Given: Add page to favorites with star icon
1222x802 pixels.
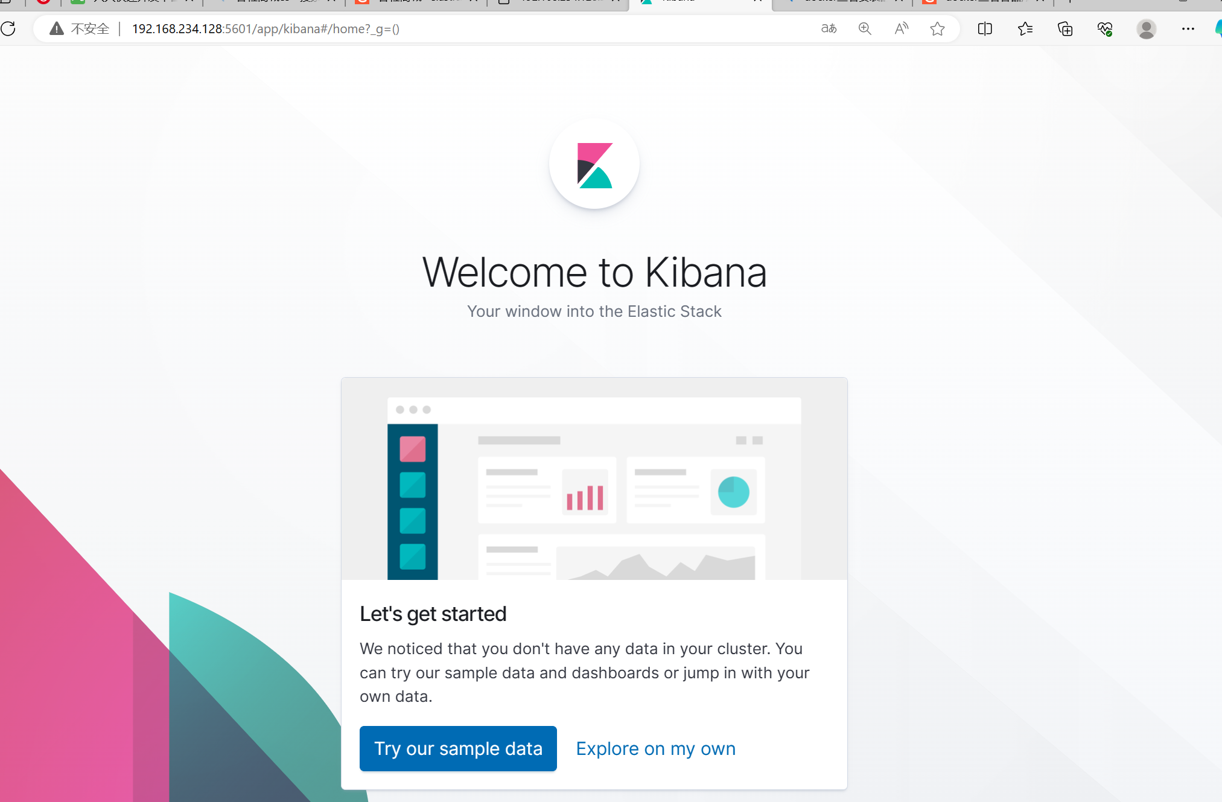Looking at the screenshot, I should tap(937, 28).
